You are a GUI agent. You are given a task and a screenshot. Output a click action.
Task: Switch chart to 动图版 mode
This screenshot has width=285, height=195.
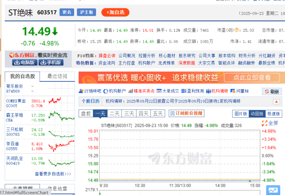click(x=257, y=114)
